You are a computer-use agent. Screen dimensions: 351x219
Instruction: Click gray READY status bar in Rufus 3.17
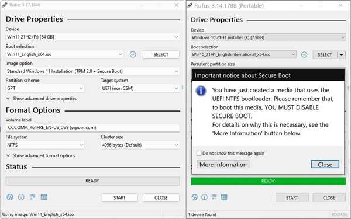point(92,181)
